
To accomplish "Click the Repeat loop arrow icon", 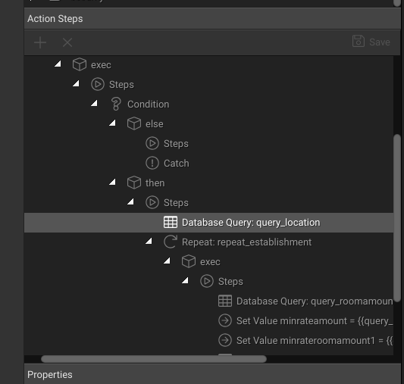I will click(171, 242).
